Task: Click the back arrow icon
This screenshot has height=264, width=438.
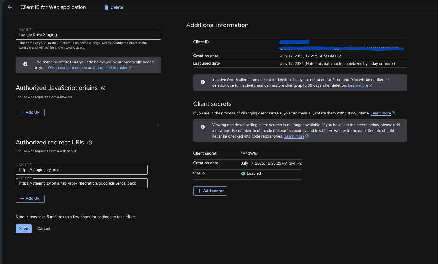Action: (10, 7)
